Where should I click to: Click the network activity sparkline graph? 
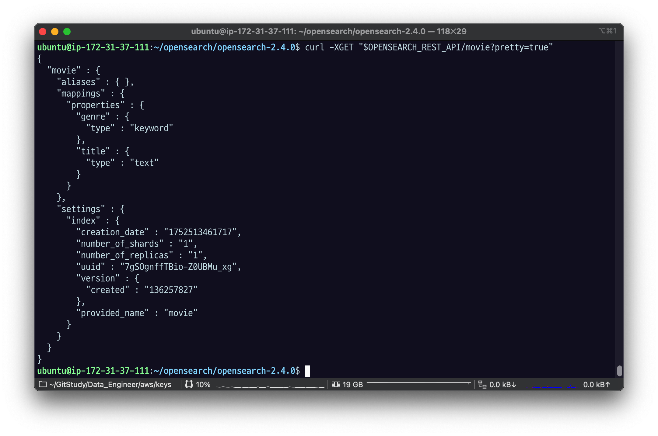coord(553,386)
